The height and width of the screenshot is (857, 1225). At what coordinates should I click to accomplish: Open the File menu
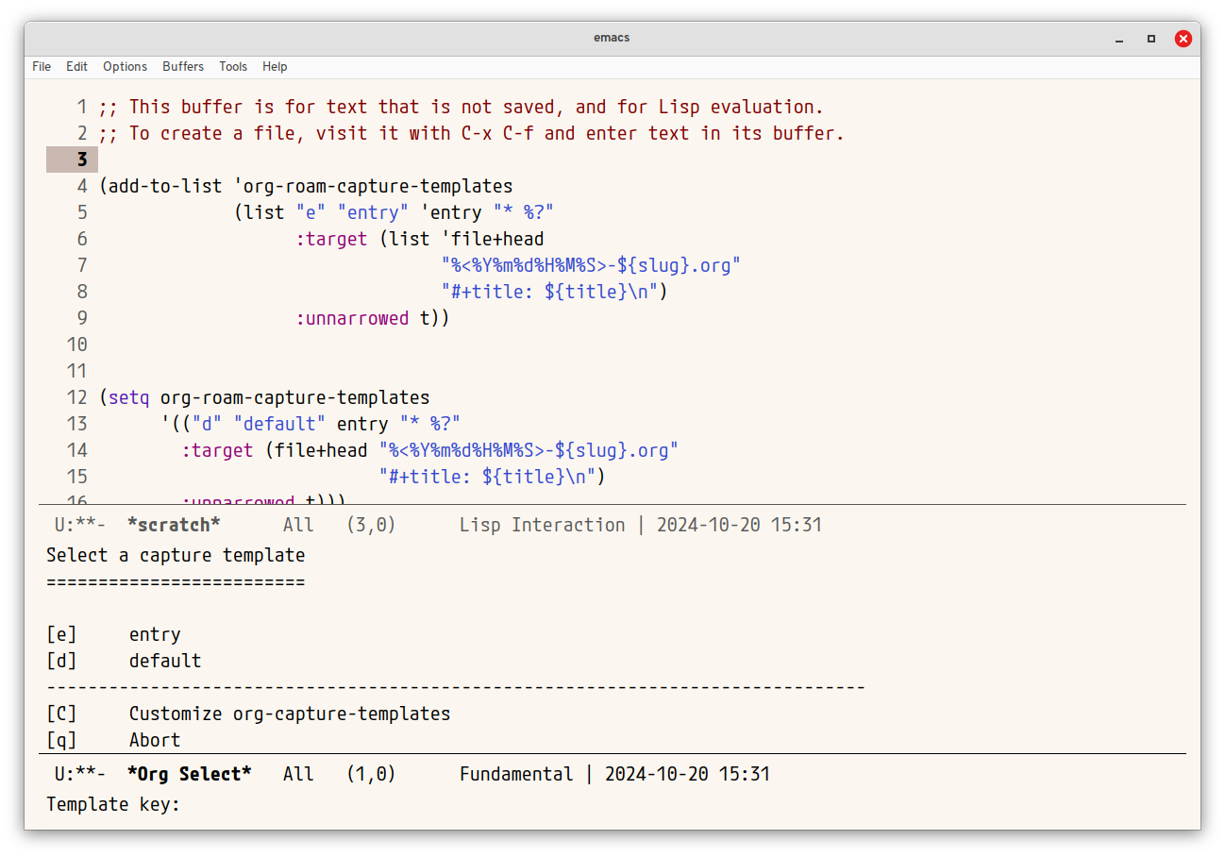(42, 66)
